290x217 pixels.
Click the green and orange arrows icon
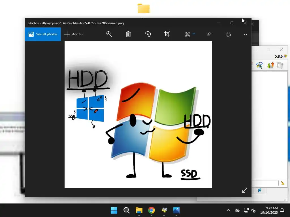tap(270, 65)
